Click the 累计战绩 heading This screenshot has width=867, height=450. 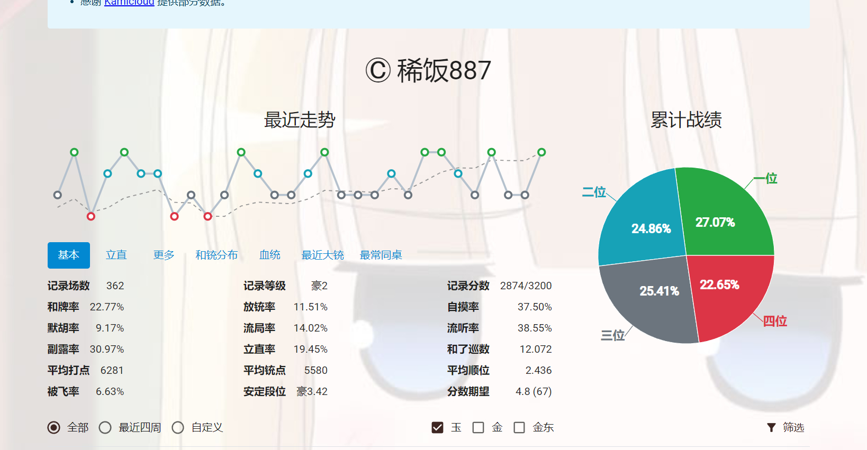point(686,120)
